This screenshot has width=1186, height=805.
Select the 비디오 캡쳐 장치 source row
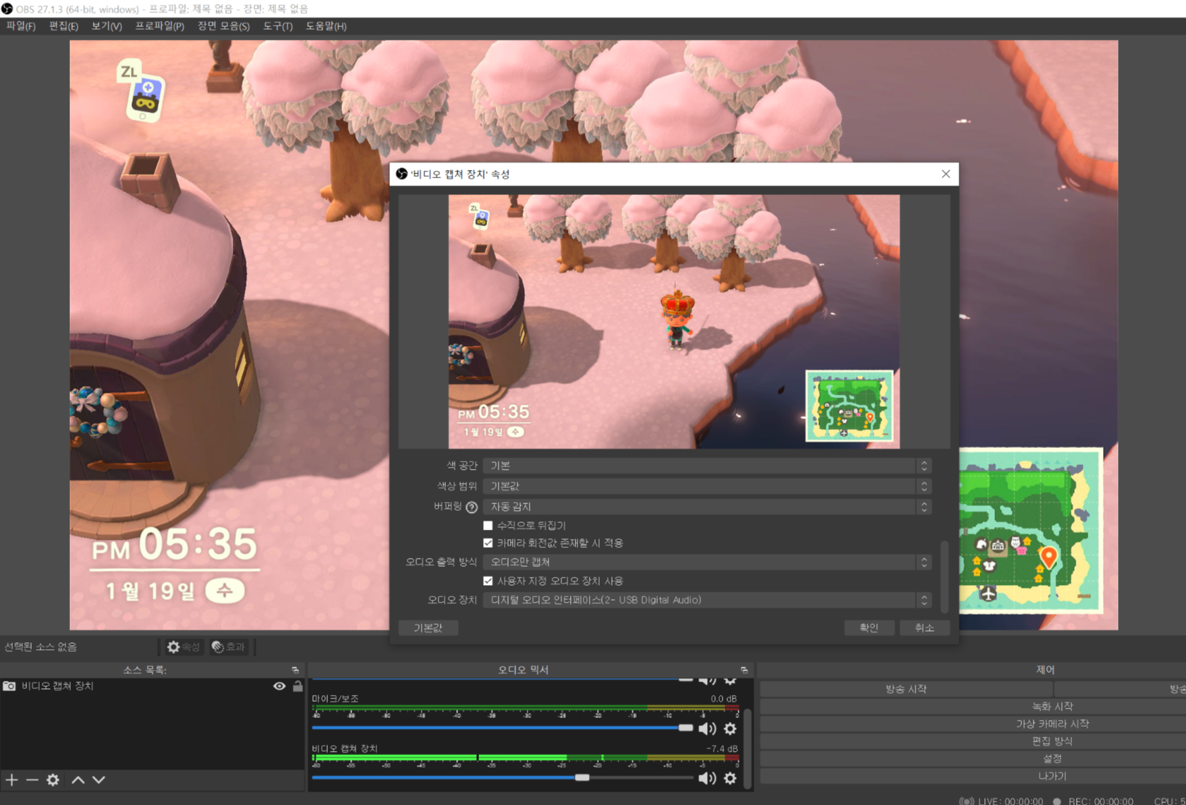pyautogui.click(x=152, y=686)
